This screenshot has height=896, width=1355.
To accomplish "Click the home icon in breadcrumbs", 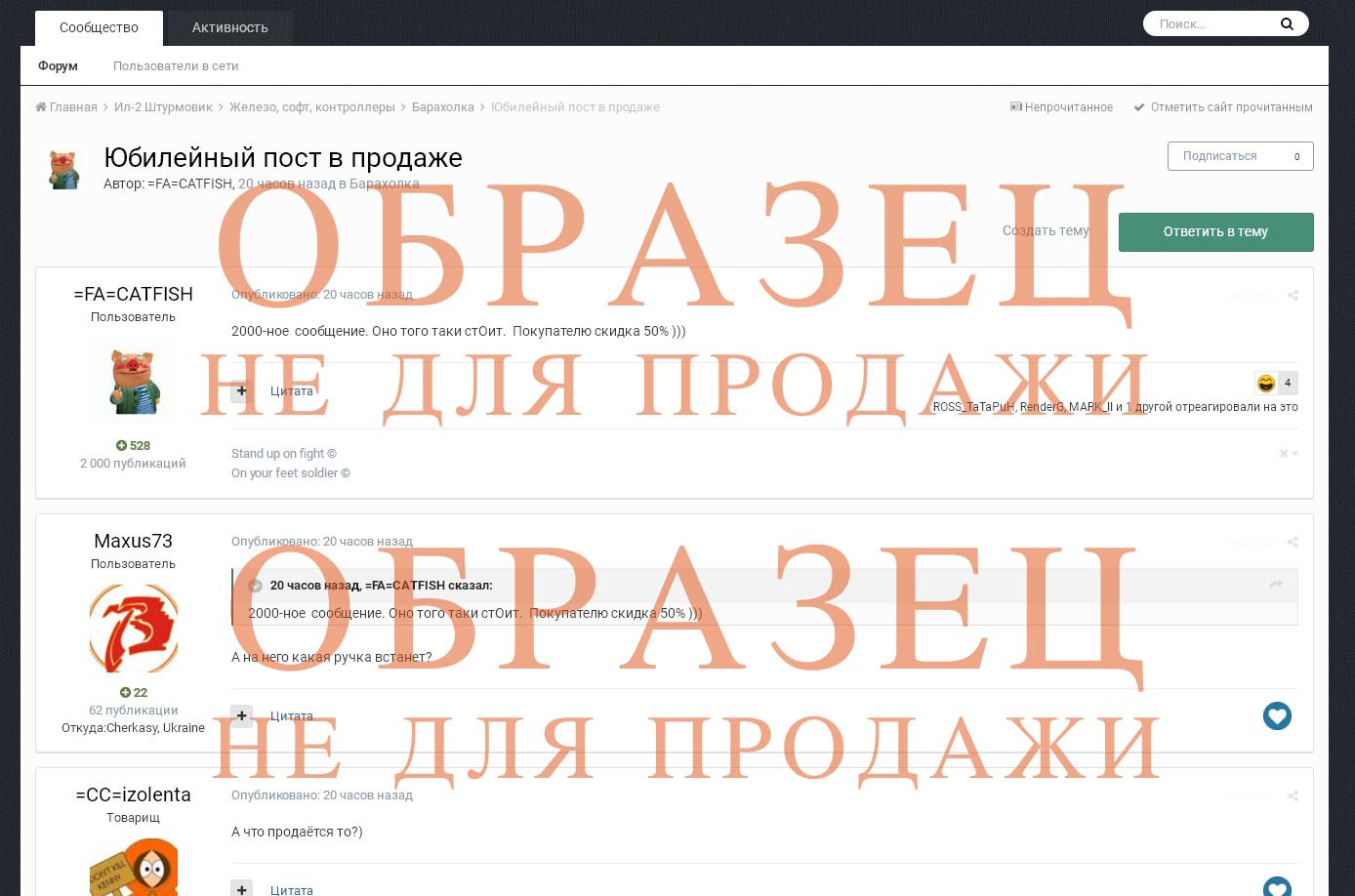I will pyautogui.click(x=41, y=107).
